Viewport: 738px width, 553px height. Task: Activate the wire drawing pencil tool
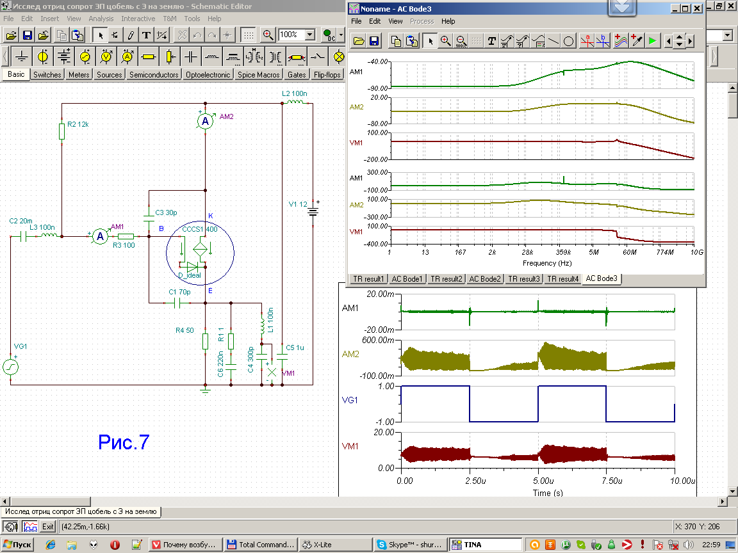tap(131, 35)
